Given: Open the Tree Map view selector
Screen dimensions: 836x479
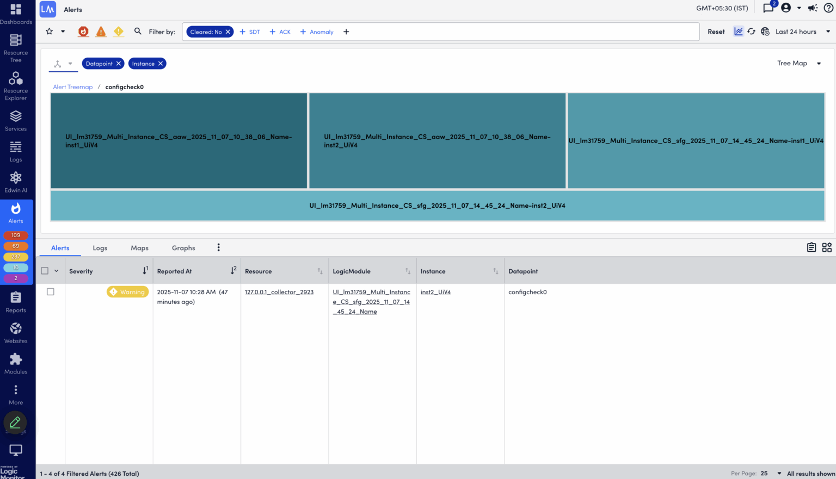Looking at the screenshot, I should pyautogui.click(x=799, y=63).
